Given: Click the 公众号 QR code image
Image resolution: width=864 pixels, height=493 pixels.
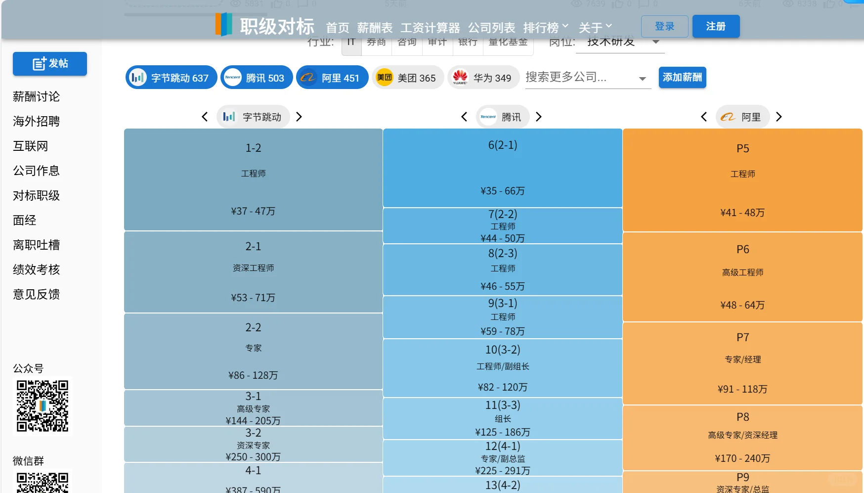Looking at the screenshot, I should 43,406.
